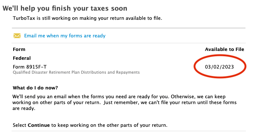Click the 'Select Continue to keep working' sentence
Screen dimensions: 253x140
click(x=90, y=125)
